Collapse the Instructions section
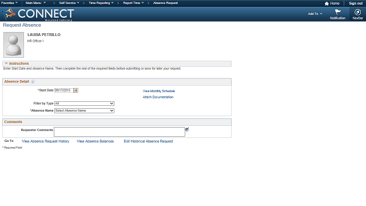The image size is (366, 206). point(6,64)
